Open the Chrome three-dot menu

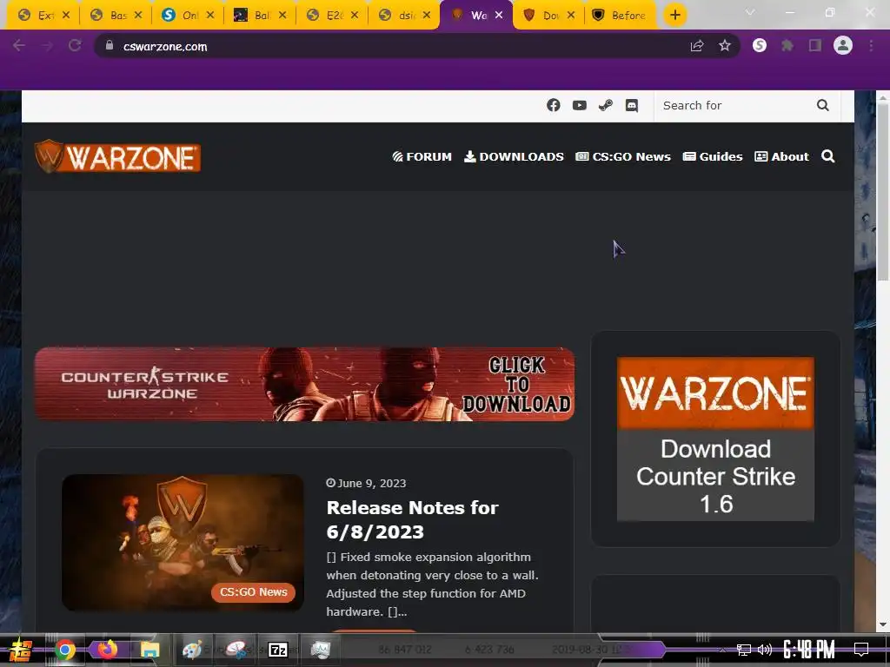pos(871,45)
